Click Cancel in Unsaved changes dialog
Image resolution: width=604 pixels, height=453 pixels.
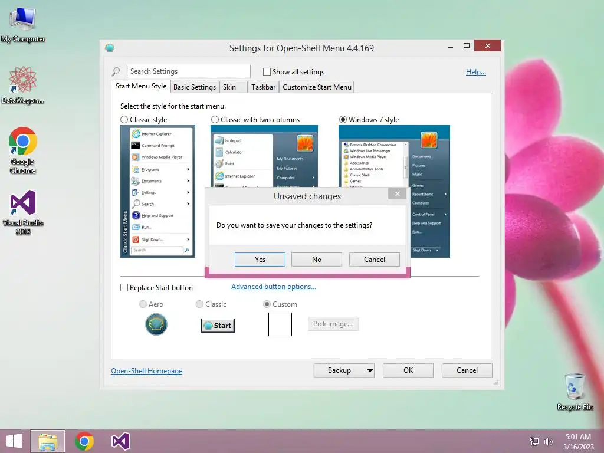[375, 260]
